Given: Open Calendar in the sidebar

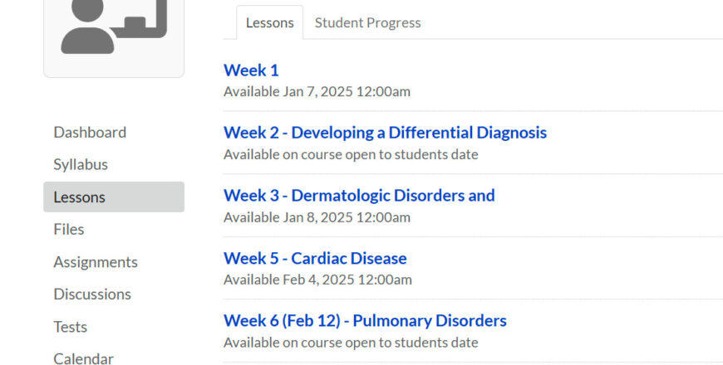Looking at the screenshot, I should pyautogui.click(x=84, y=358).
